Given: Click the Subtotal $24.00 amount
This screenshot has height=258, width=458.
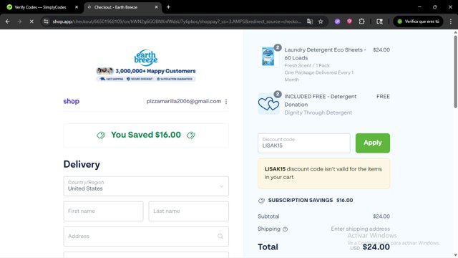Looking at the screenshot, I should 381,216.
